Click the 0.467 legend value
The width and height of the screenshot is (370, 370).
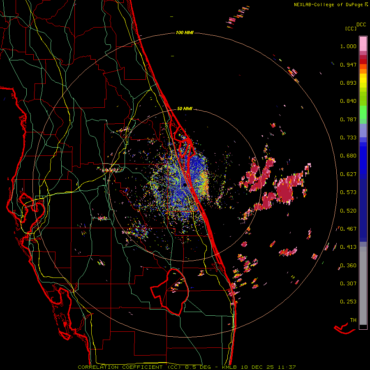(x=348, y=229)
